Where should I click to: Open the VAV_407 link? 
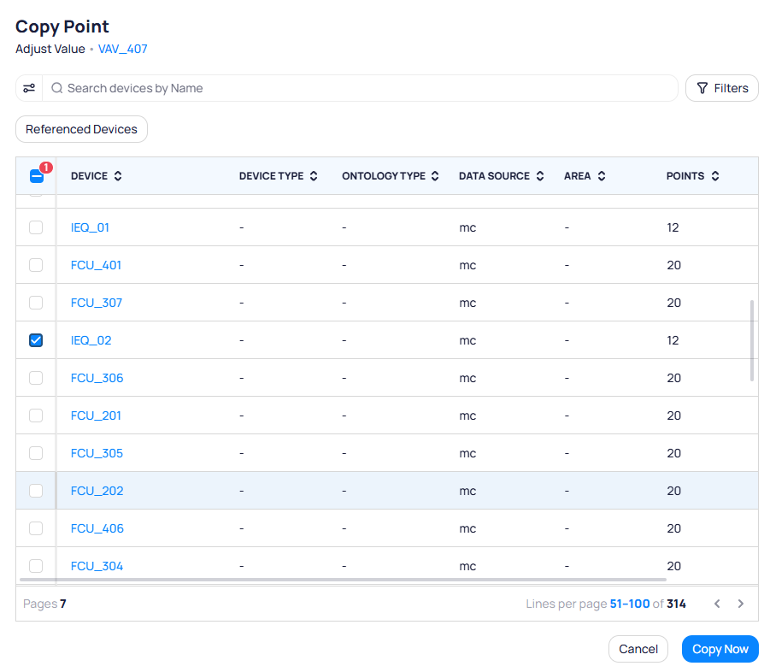point(123,49)
